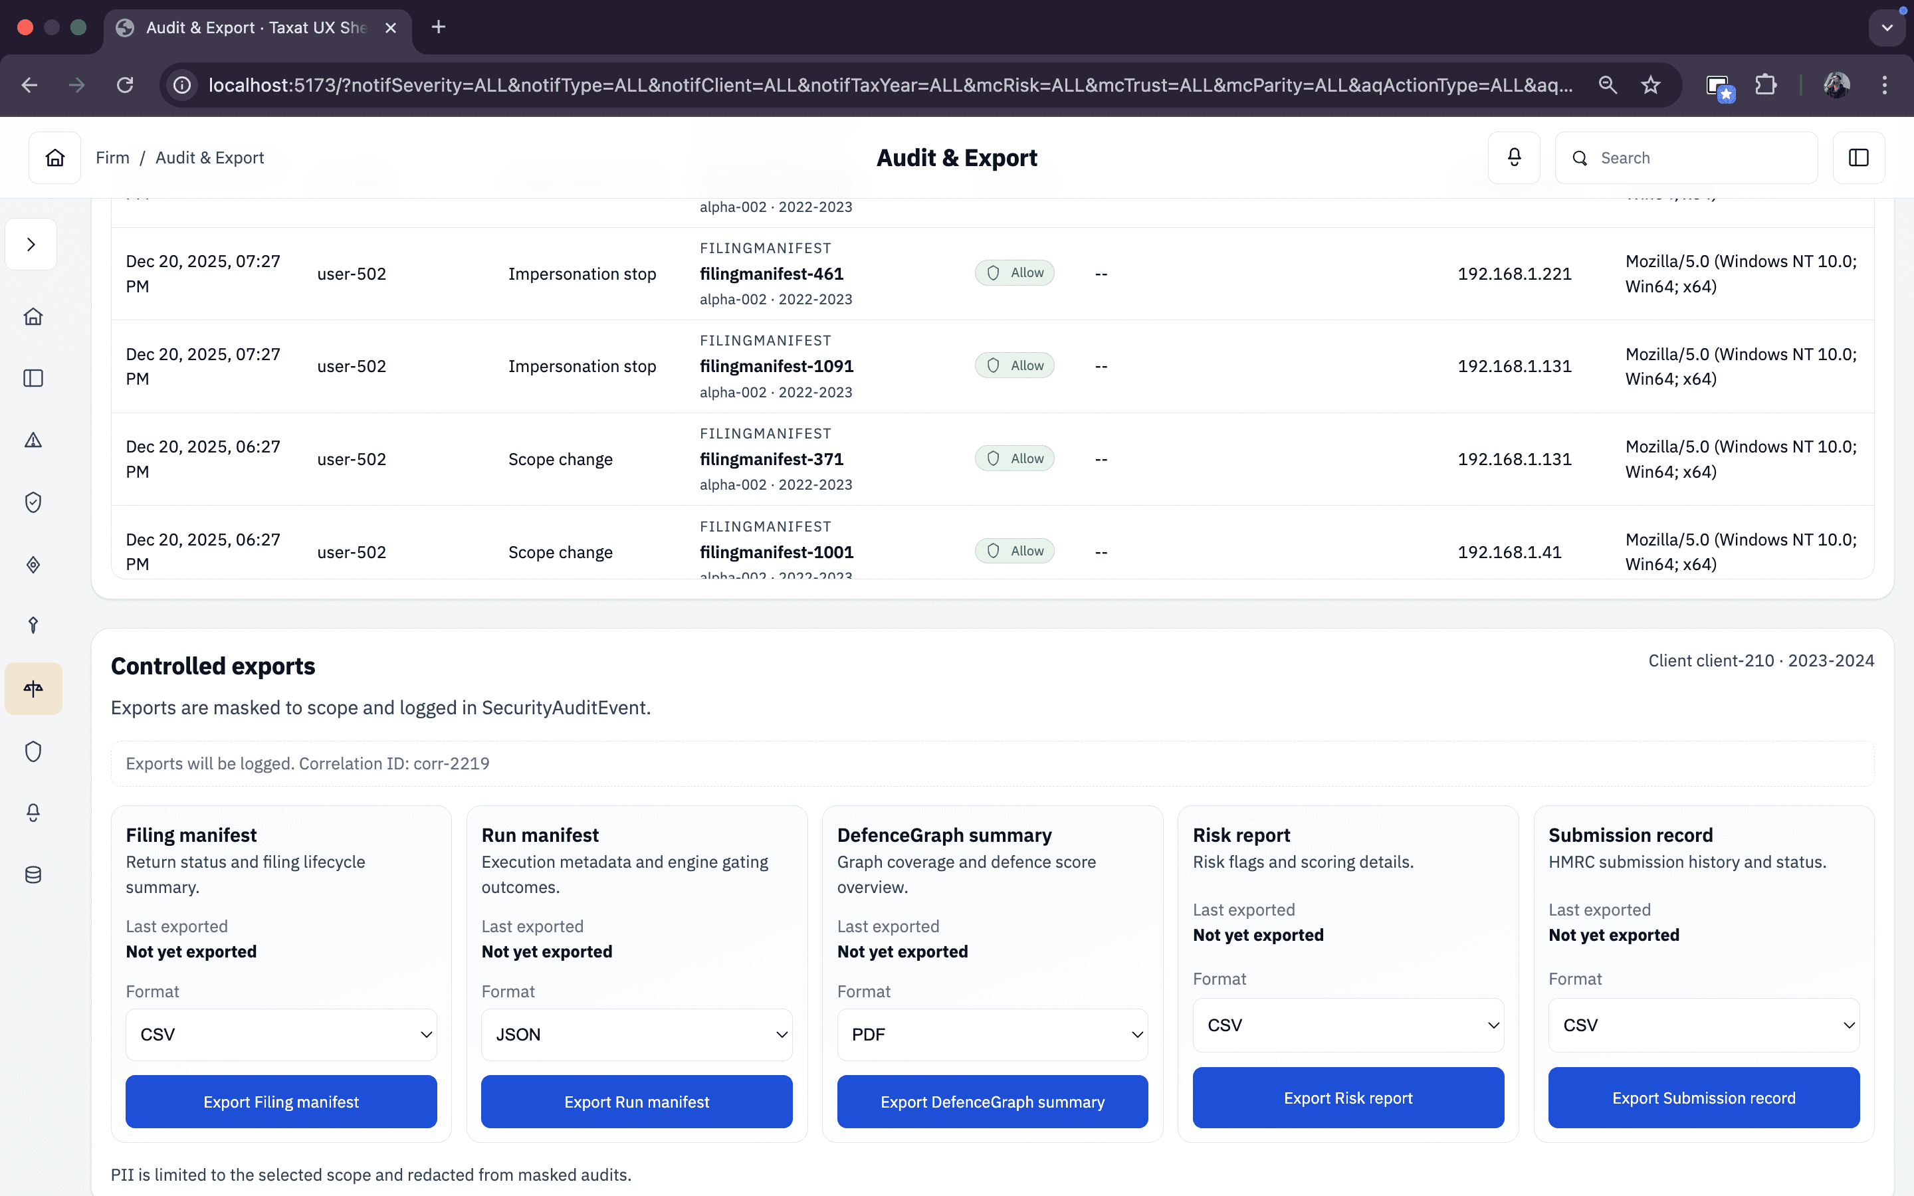Viewport: 1914px width, 1196px height.
Task: Toggle the right side panel icon
Action: pos(1859,157)
